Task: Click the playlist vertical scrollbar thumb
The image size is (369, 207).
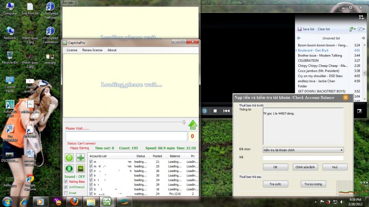Action: (364, 73)
